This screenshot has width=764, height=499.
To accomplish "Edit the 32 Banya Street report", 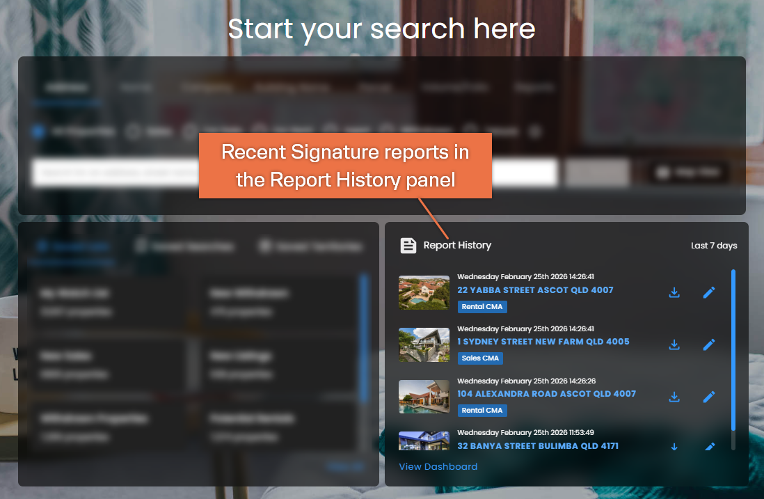I will (710, 446).
